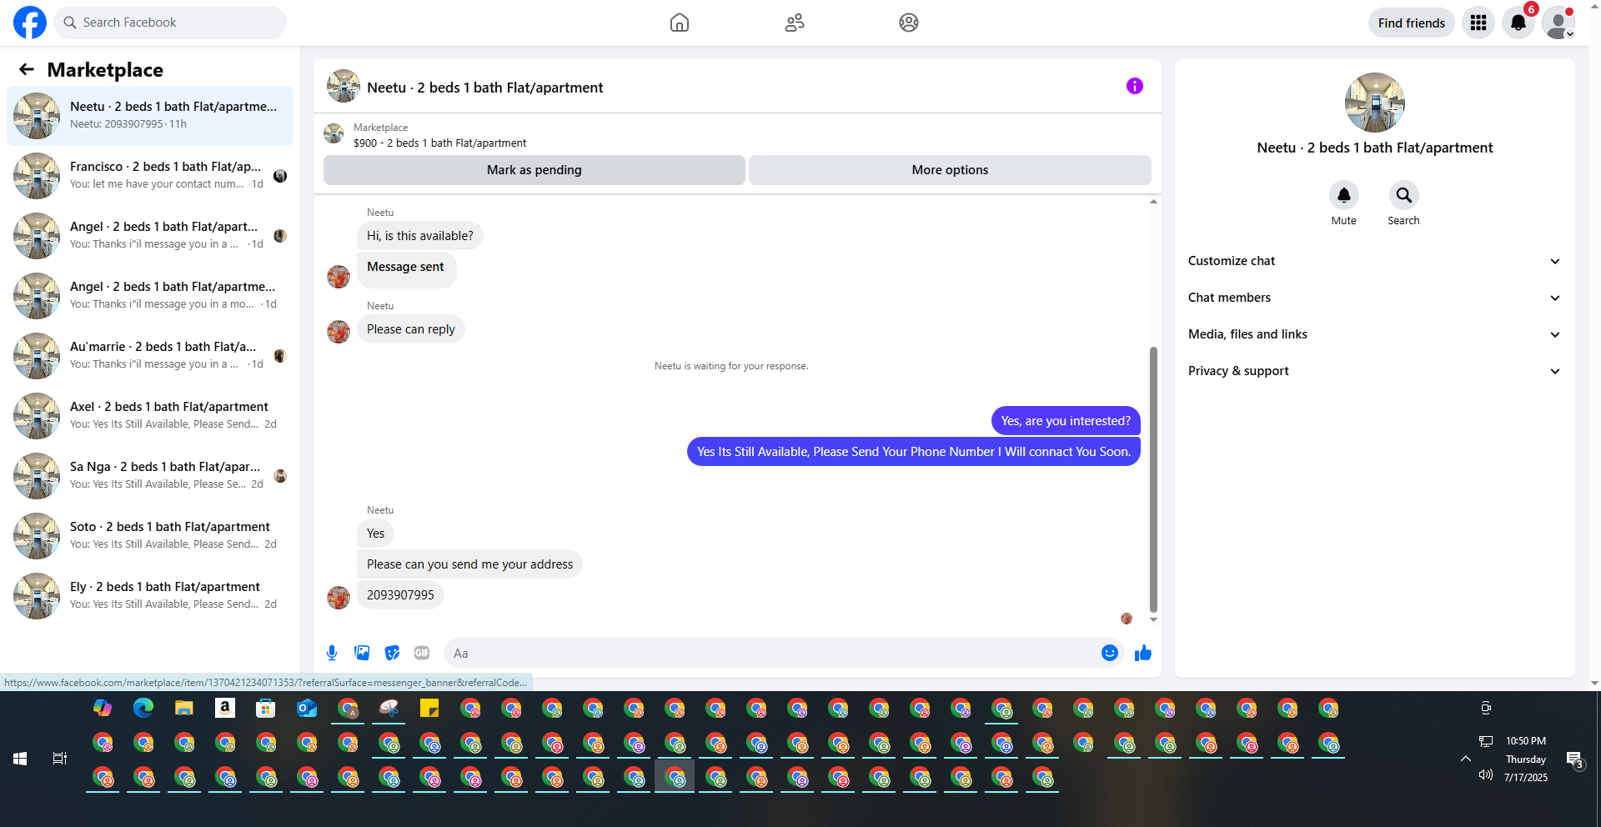
Task: Expand the Customize chat section
Action: coord(1375,261)
